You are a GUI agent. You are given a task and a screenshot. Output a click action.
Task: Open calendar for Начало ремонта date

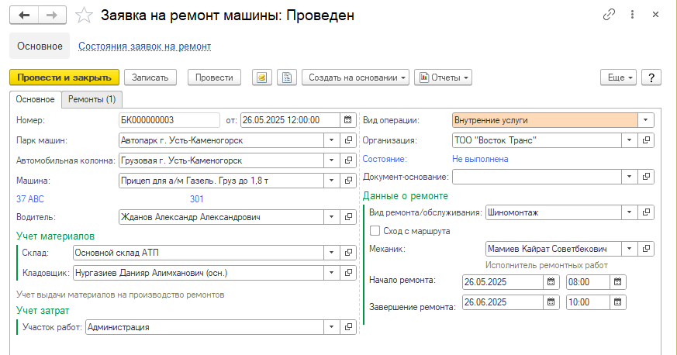551,282
